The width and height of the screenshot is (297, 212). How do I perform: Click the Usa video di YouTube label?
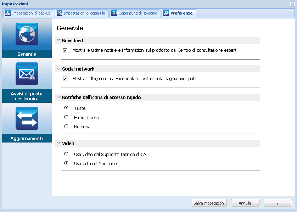click(95, 164)
